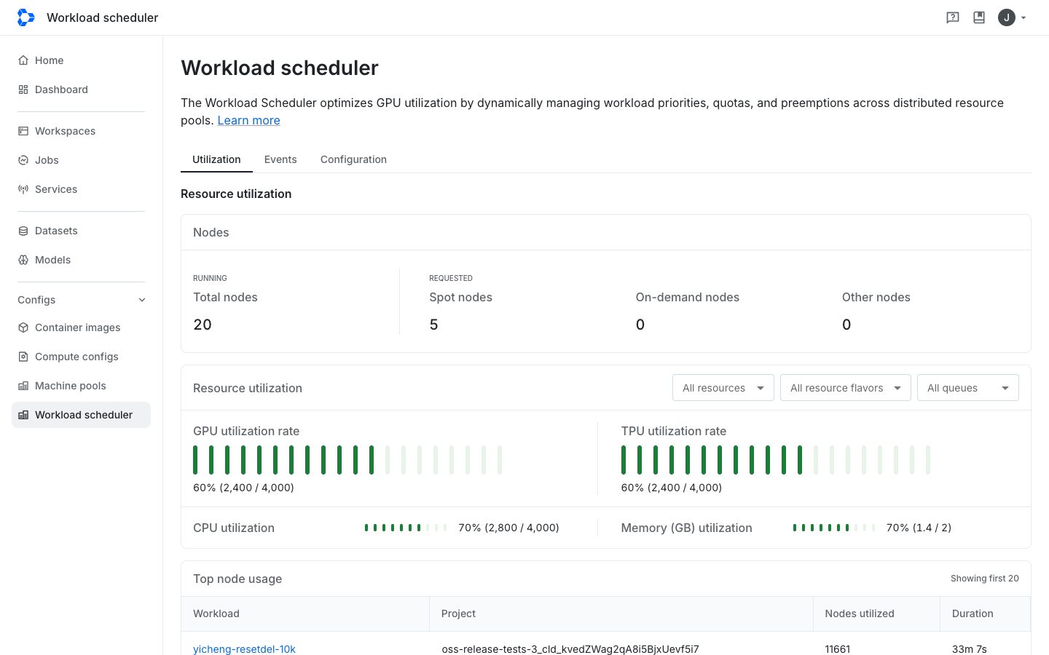Click the app logo in header
The image size is (1049, 655).
click(25, 17)
